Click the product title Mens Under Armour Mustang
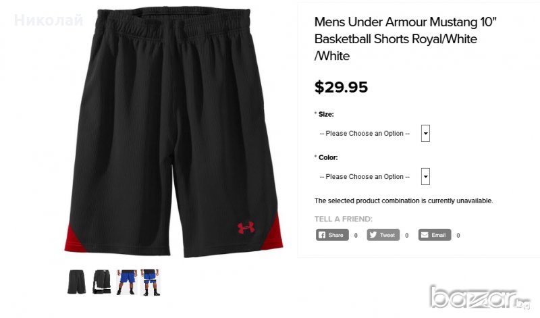The image size is (540, 318). [406, 38]
